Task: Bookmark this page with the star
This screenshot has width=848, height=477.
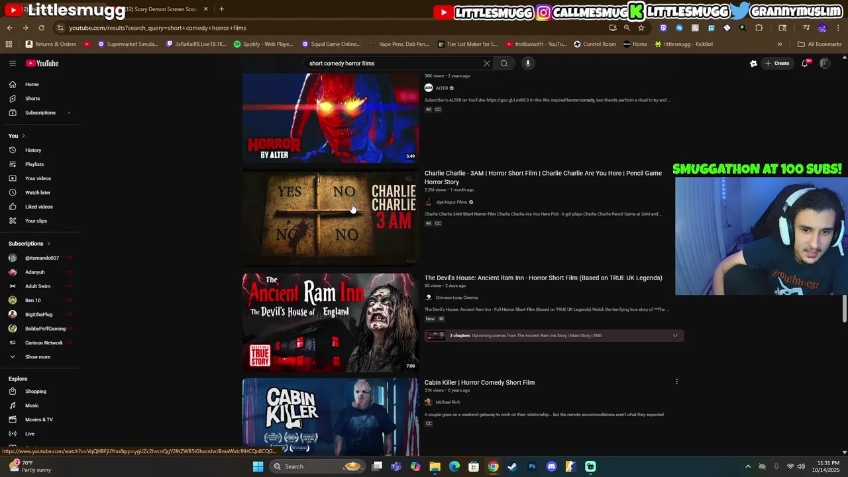Action: [x=641, y=28]
